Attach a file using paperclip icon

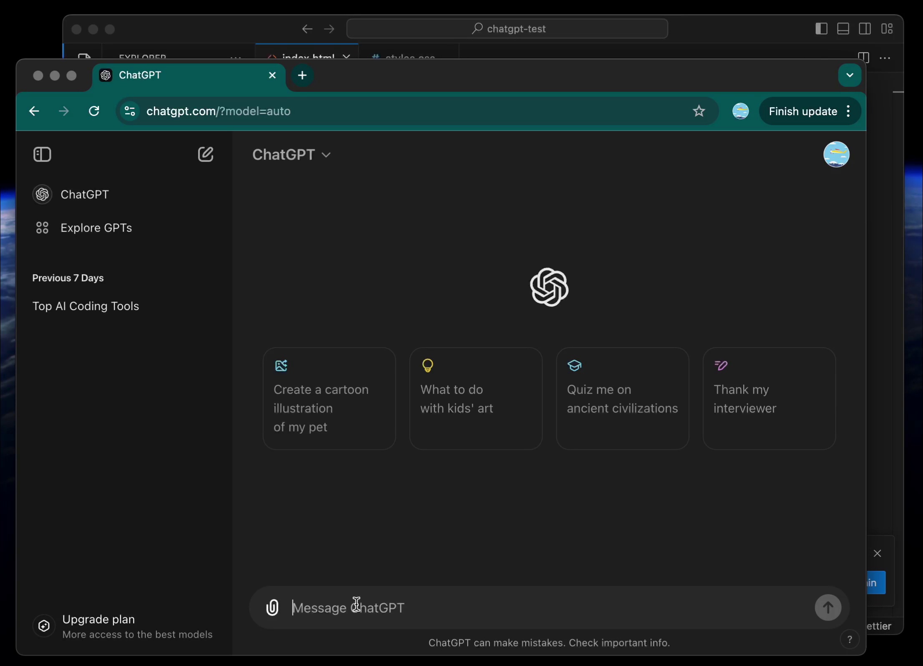pos(272,608)
